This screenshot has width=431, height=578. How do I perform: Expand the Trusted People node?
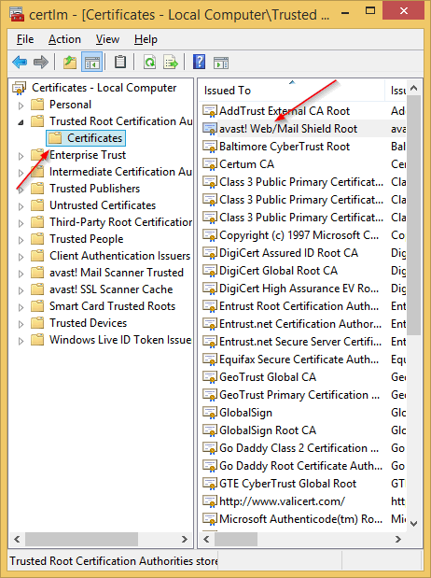(x=21, y=240)
